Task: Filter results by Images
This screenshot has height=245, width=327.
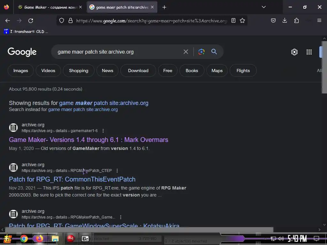Action: pos(21,71)
